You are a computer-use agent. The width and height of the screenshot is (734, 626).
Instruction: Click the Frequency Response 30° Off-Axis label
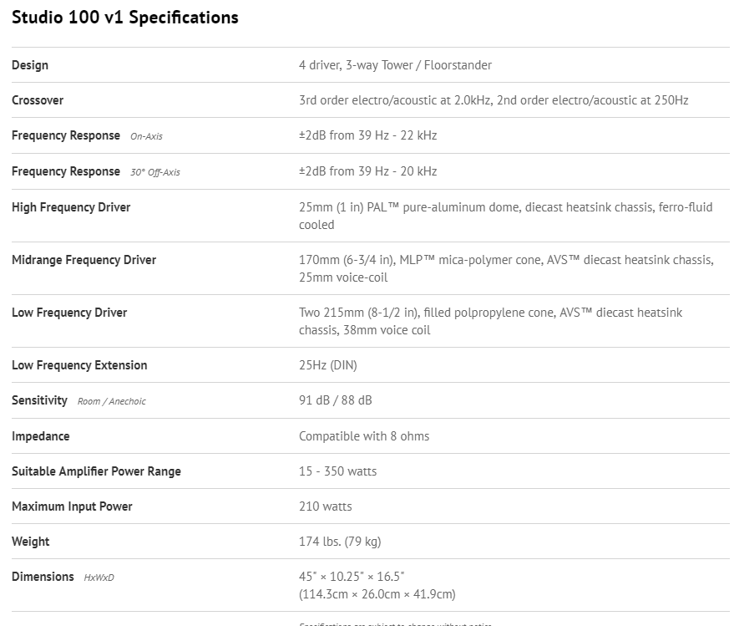coord(95,171)
